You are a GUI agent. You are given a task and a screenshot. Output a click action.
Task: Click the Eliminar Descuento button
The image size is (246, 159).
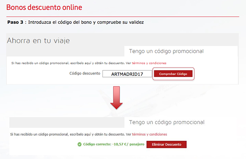[x=166, y=144]
